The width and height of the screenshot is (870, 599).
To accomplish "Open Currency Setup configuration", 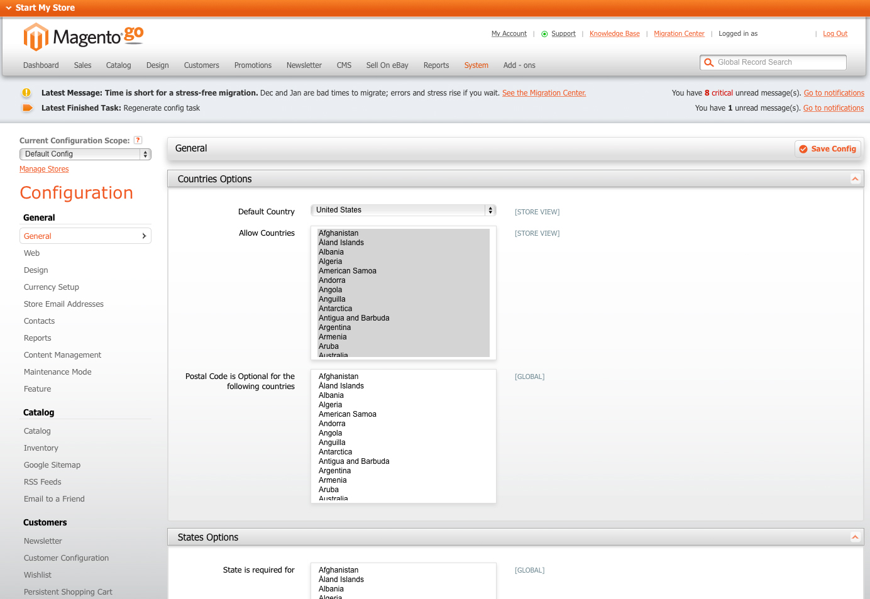I will (52, 287).
